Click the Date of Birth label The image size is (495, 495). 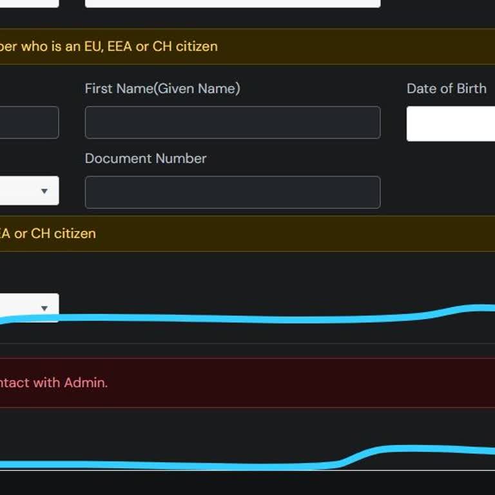point(446,88)
